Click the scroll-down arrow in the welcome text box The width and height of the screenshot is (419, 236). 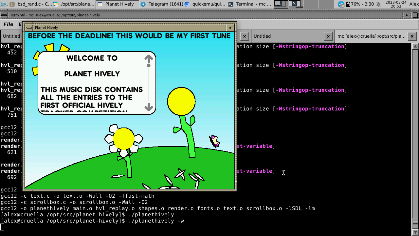pyautogui.click(x=149, y=107)
